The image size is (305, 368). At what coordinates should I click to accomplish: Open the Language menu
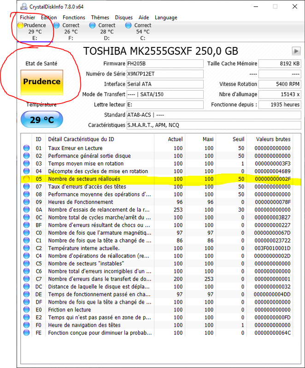(166, 17)
